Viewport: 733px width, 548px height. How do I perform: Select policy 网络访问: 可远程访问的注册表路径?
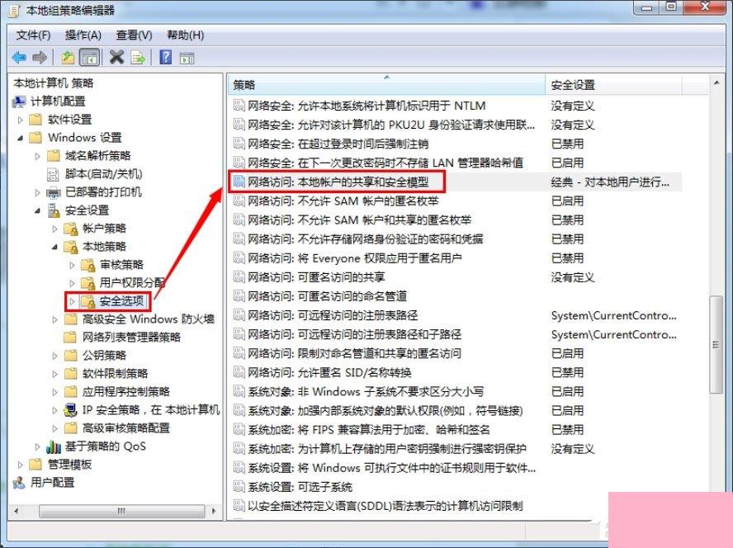333,315
